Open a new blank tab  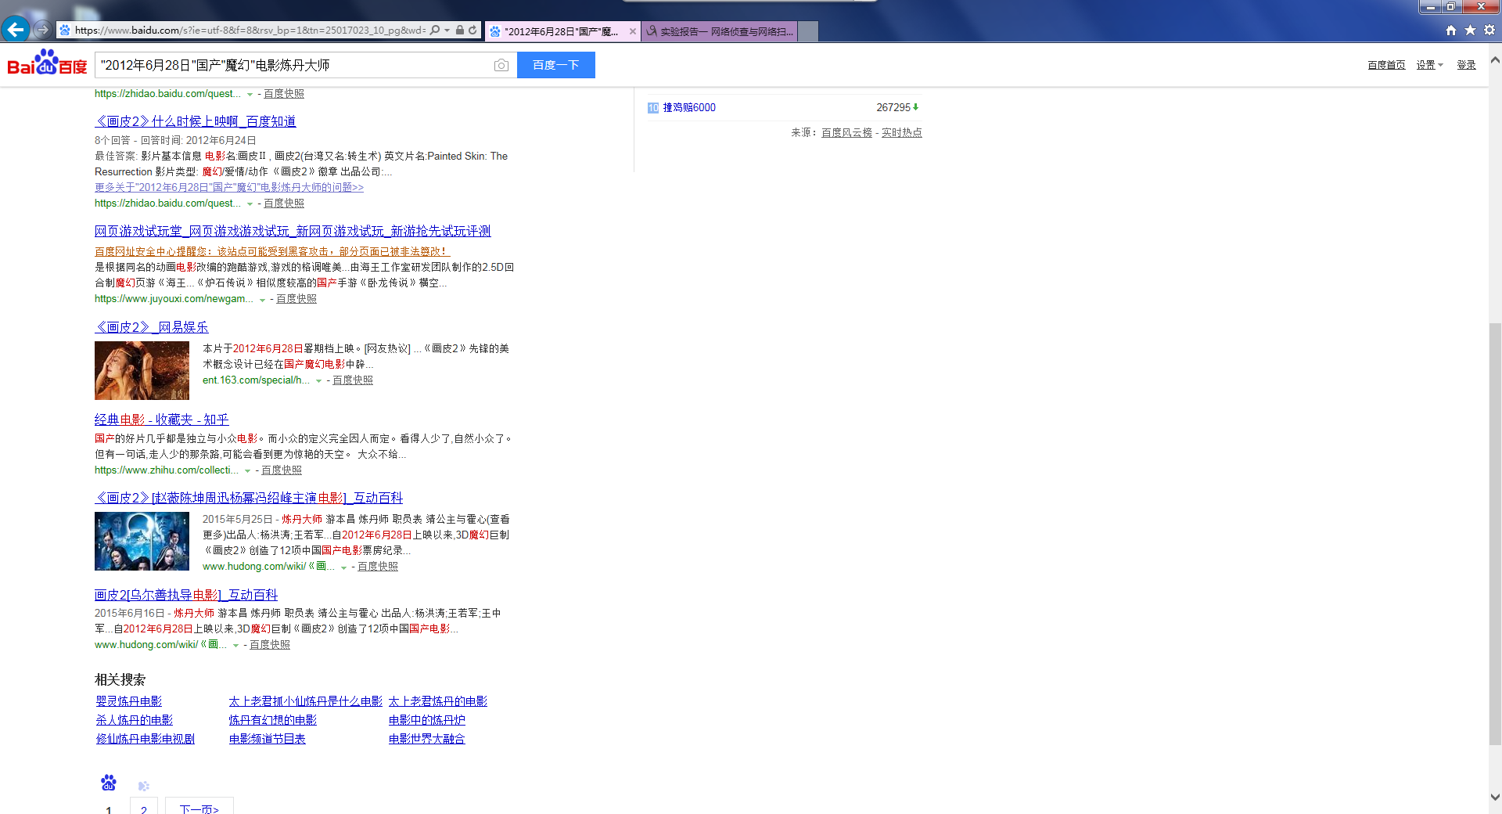click(808, 31)
